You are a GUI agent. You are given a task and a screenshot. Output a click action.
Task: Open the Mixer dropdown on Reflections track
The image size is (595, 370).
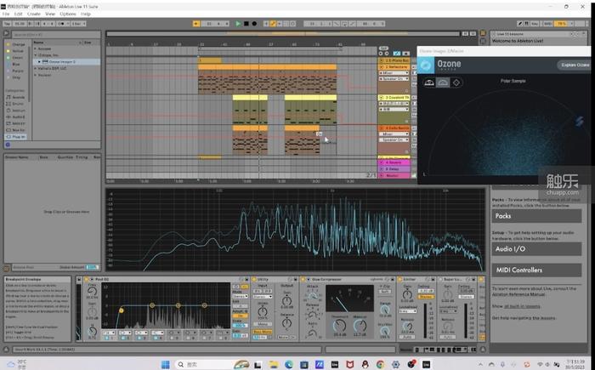click(x=393, y=73)
